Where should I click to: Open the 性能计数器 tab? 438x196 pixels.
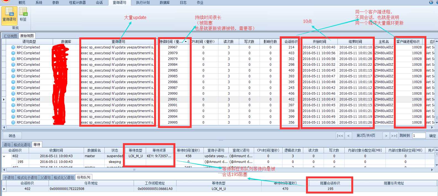pyautogui.click(x=77, y=2)
